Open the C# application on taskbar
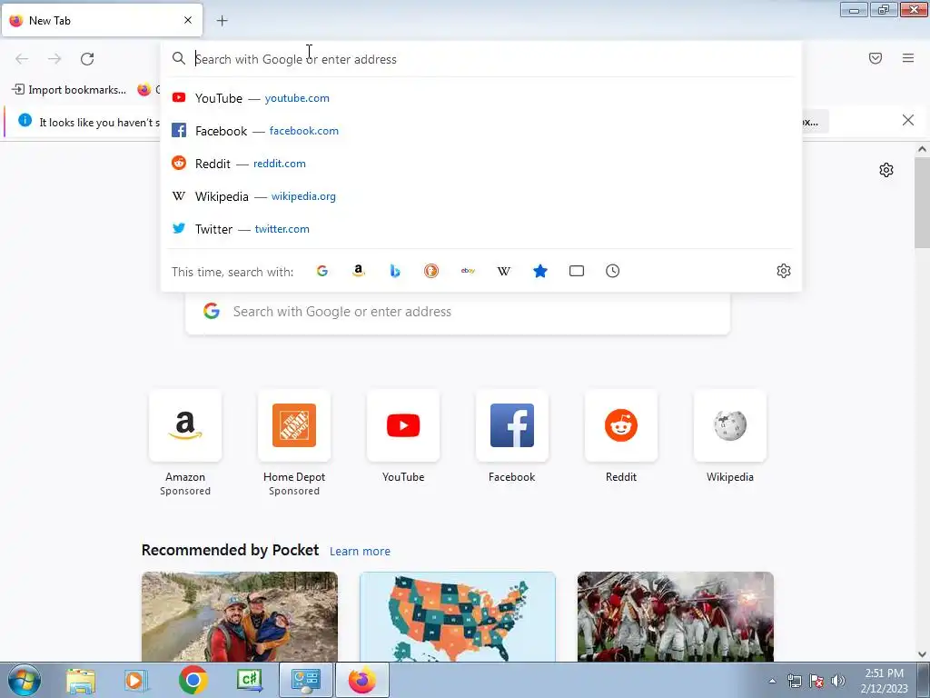This screenshot has width=930, height=698. [x=249, y=680]
